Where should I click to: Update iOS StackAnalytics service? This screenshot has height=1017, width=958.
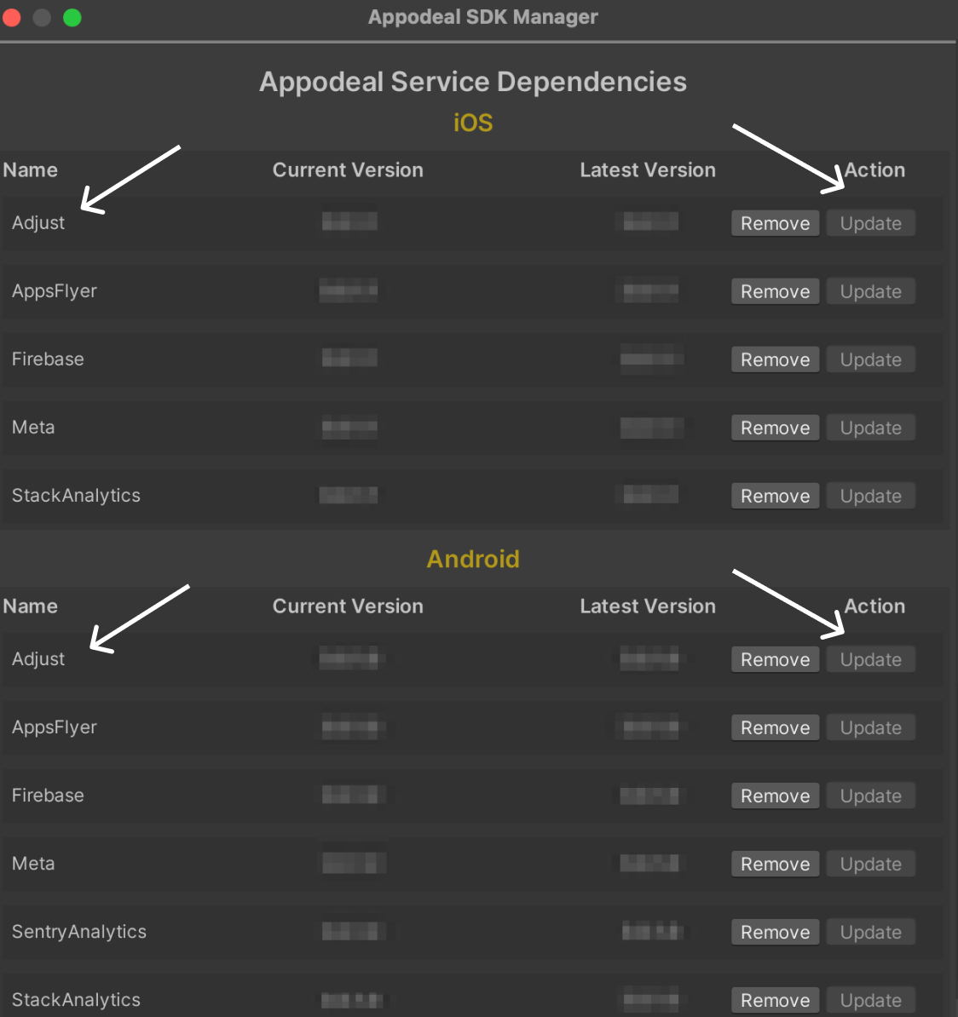870,496
